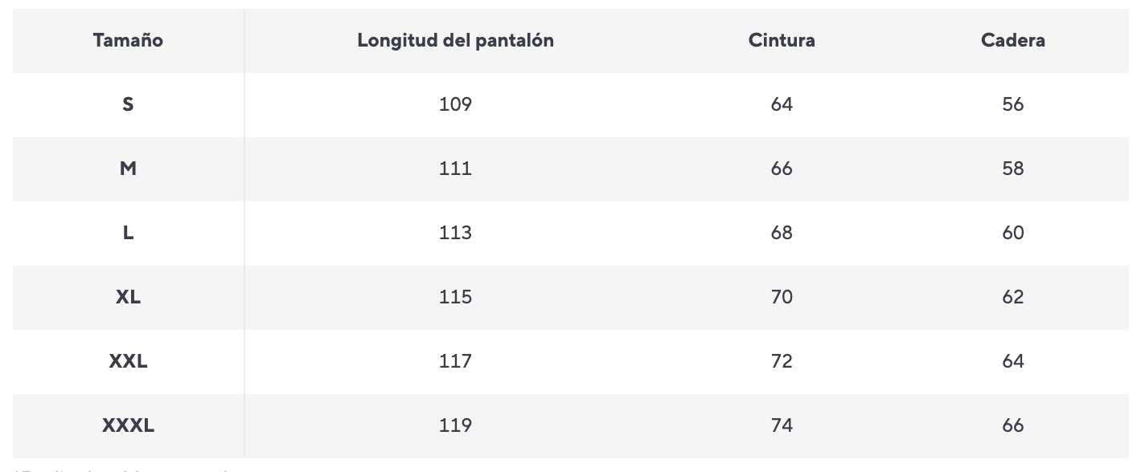Screen dimensions: 1145x472
Task: Click the Cintura column header
Action: pyautogui.click(x=782, y=40)
